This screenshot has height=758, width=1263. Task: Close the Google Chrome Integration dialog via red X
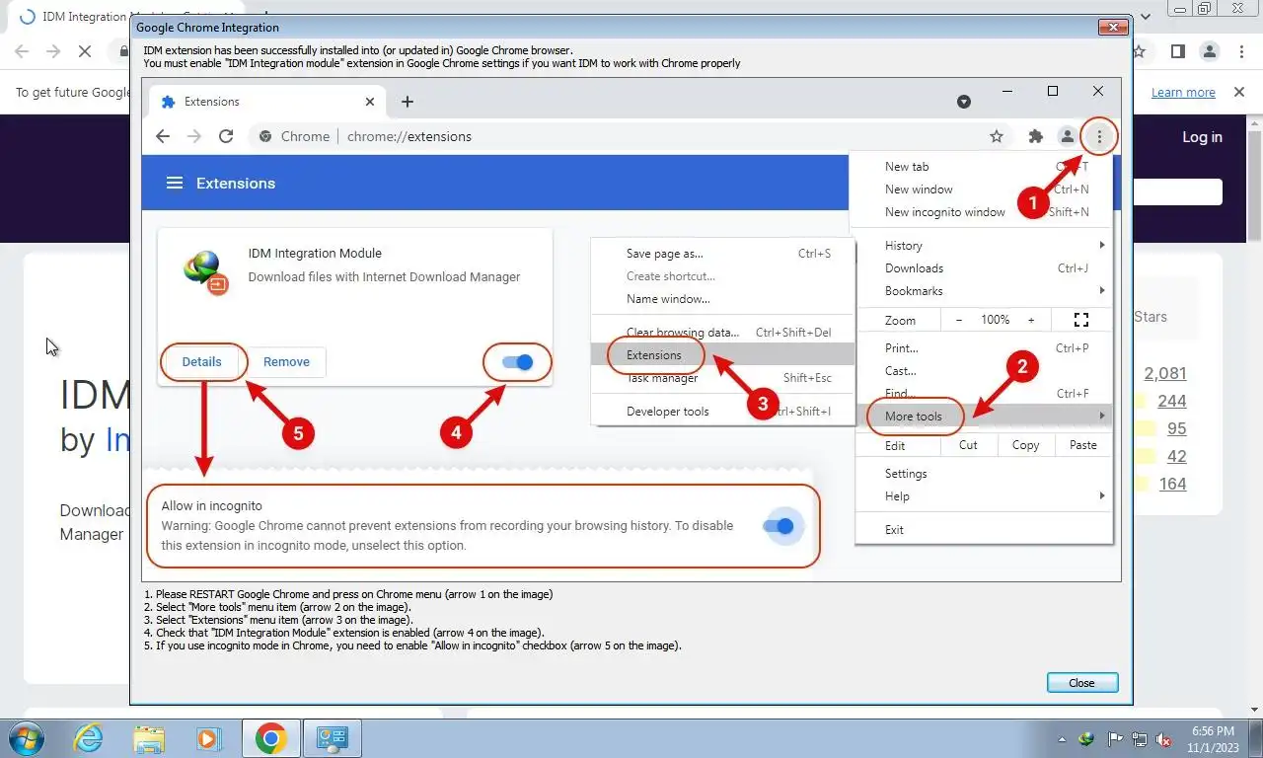[x=1114, y=27]
